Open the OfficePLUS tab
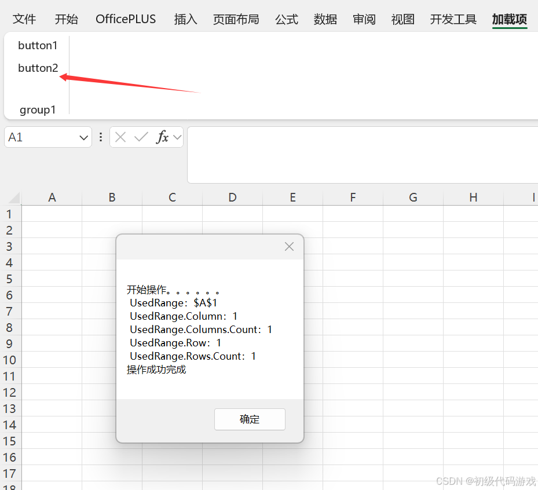This screenshot has height=490, width=538. [x=126, y=19]
